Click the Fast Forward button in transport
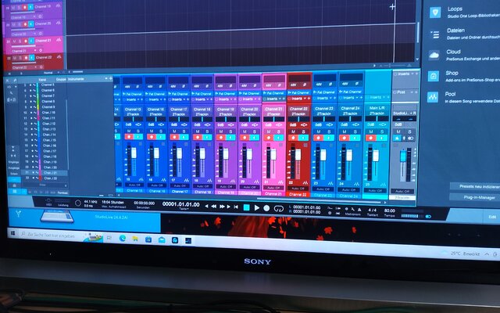The height and width of the screenshot is (313, 500). [222, 207]
